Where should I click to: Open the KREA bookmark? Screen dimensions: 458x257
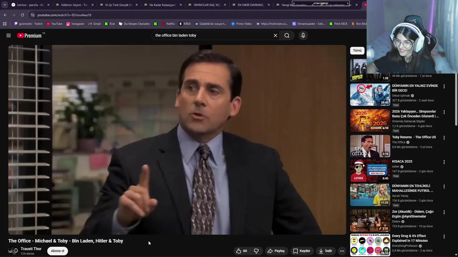(x=184, y=24)
